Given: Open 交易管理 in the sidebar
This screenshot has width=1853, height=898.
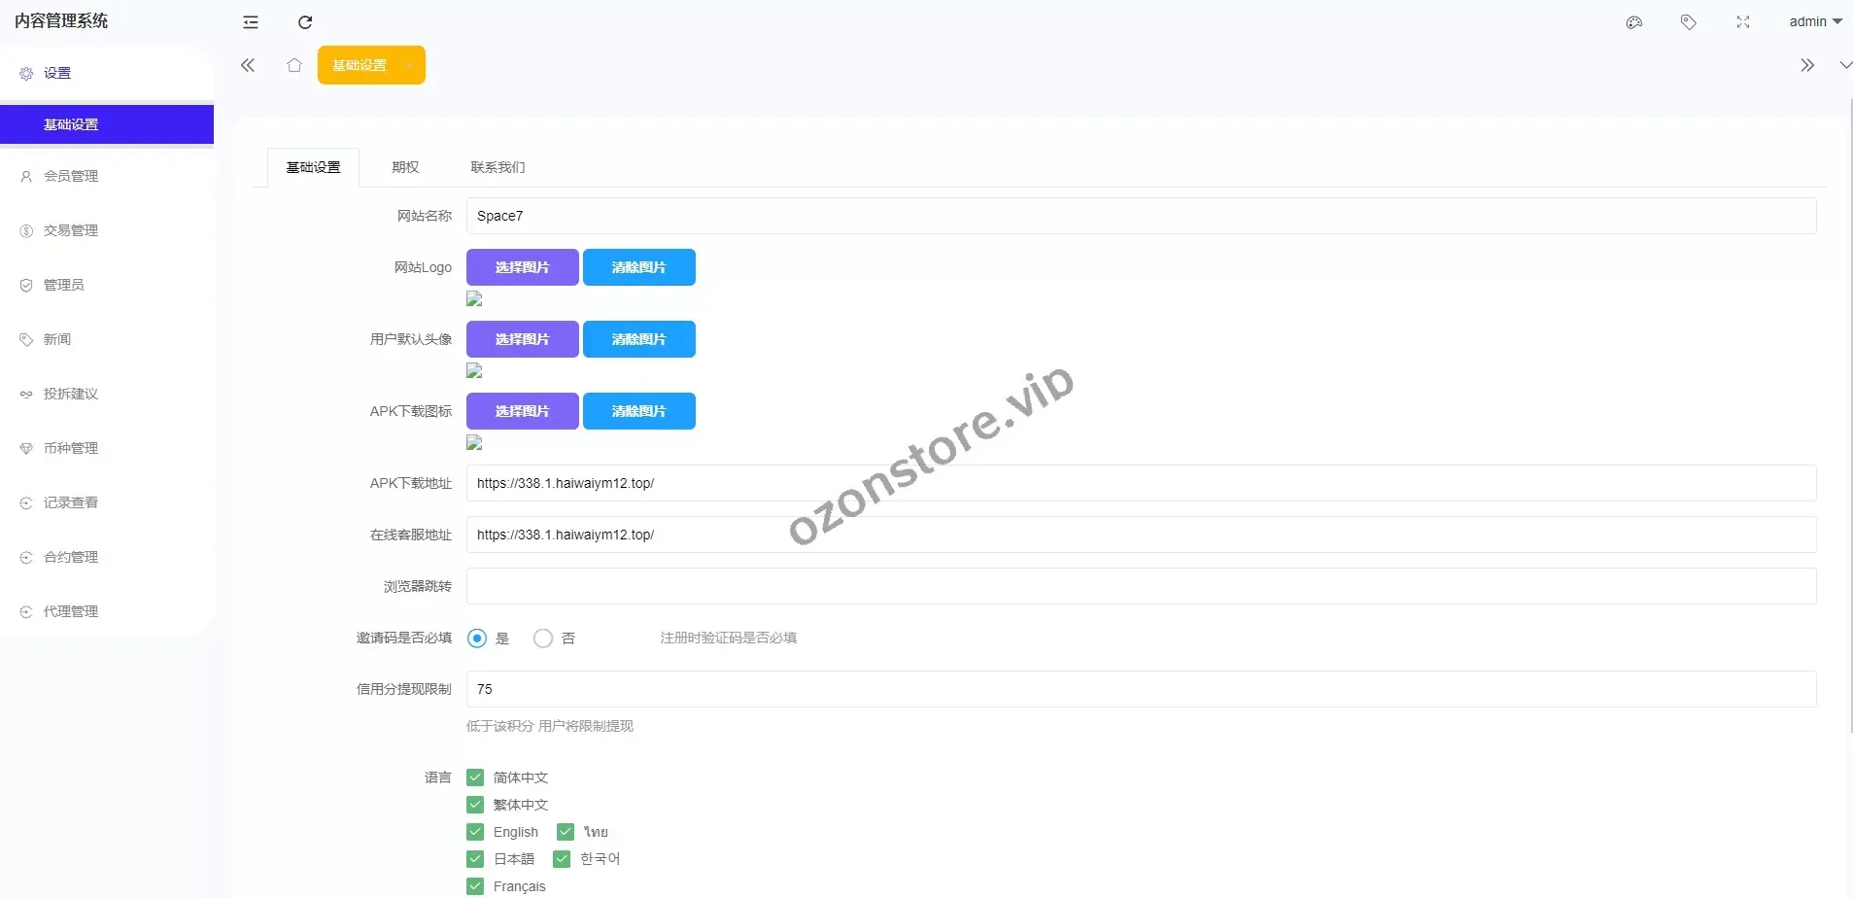Looking at the screenshot, I should tap(71, 230).
